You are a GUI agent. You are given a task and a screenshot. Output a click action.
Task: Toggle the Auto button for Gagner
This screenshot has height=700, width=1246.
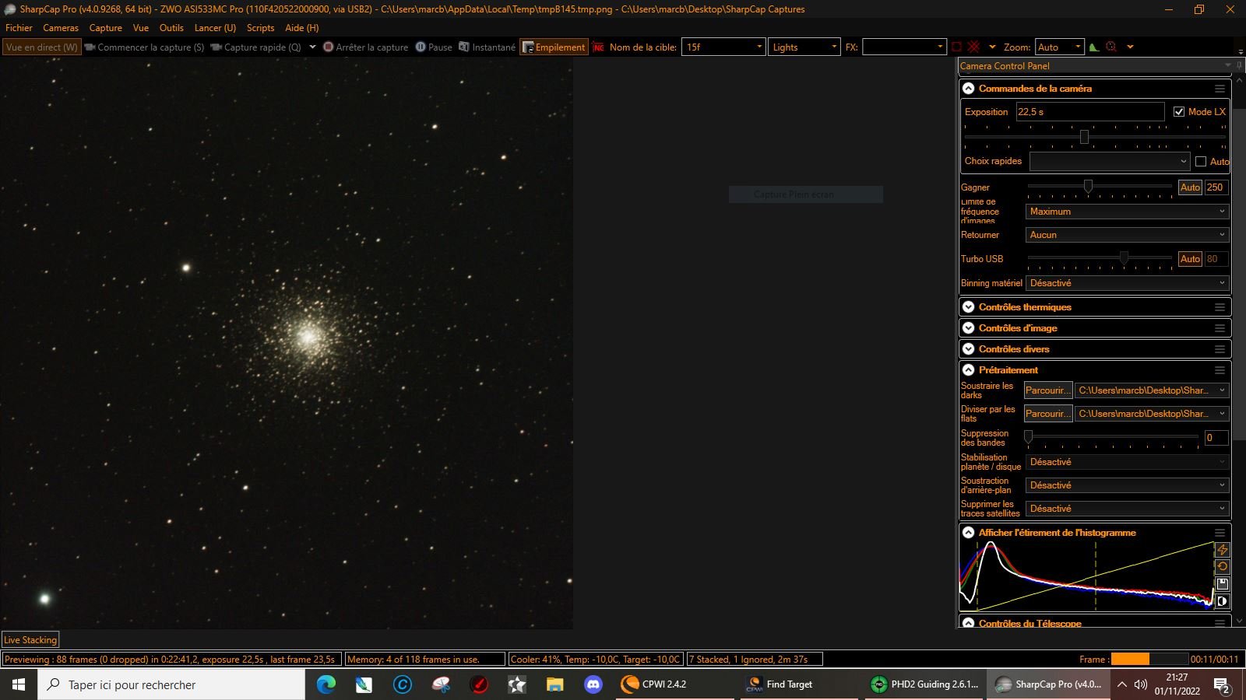1190,187
